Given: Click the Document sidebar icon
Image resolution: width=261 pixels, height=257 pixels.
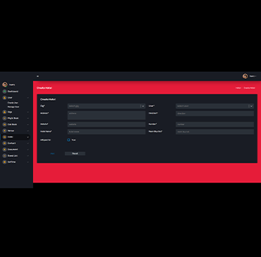Looking at the screenshot, I should (x=4, y=149).
